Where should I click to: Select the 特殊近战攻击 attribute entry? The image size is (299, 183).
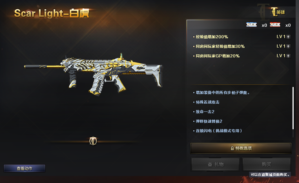[207, 102]
